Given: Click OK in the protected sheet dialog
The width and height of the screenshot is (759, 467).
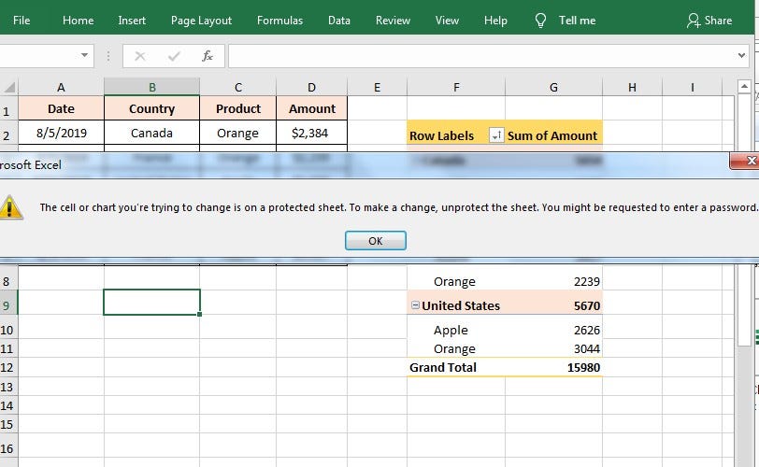Looking at the screenshot, I should (375, 240).
